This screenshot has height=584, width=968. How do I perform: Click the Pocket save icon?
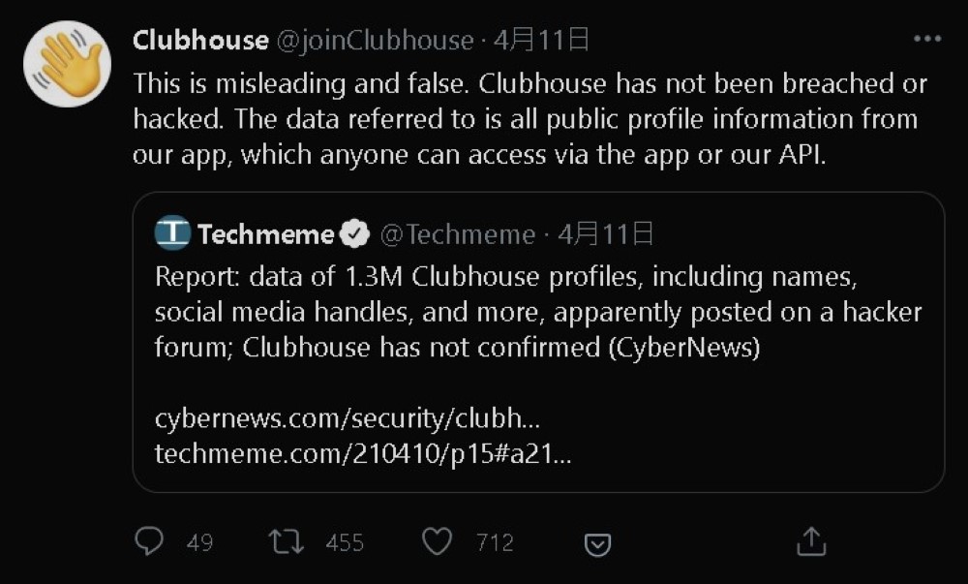pos(598,543)
